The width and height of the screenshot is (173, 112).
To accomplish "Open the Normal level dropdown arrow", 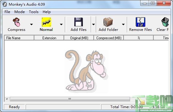I will coord(61,24).
